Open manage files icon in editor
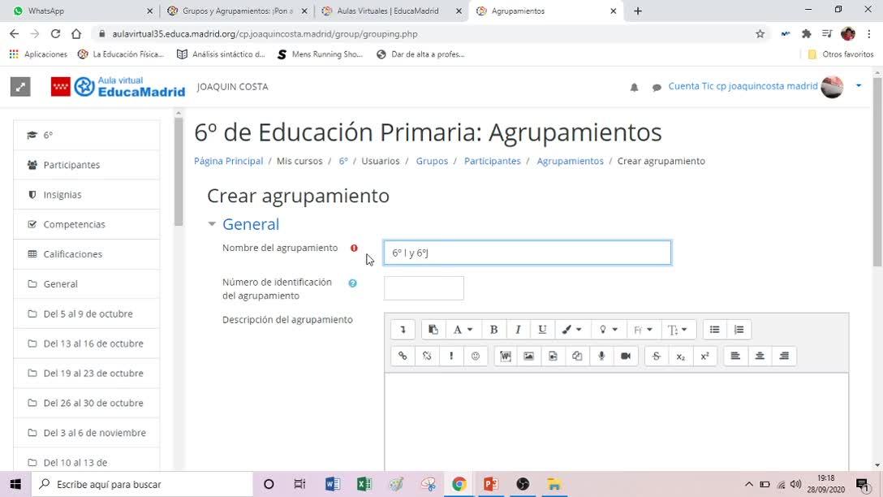 click(x=577, y=357)
